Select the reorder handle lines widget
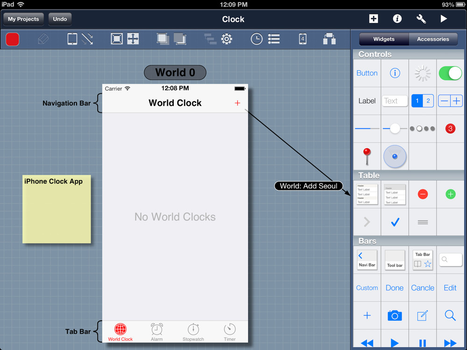Image resolution: width=467 pixels, height=350 pixels. (423, 222)
